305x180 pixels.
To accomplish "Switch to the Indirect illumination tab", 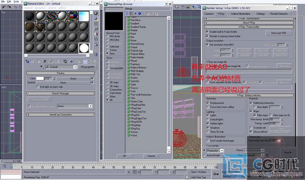I will [241, 14].
